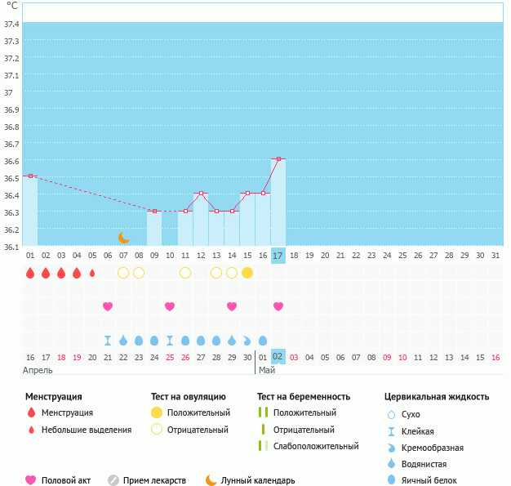Click the Положительный ovulation test legend circle
The width and height of the screenshot is (511, 486).
157,413
